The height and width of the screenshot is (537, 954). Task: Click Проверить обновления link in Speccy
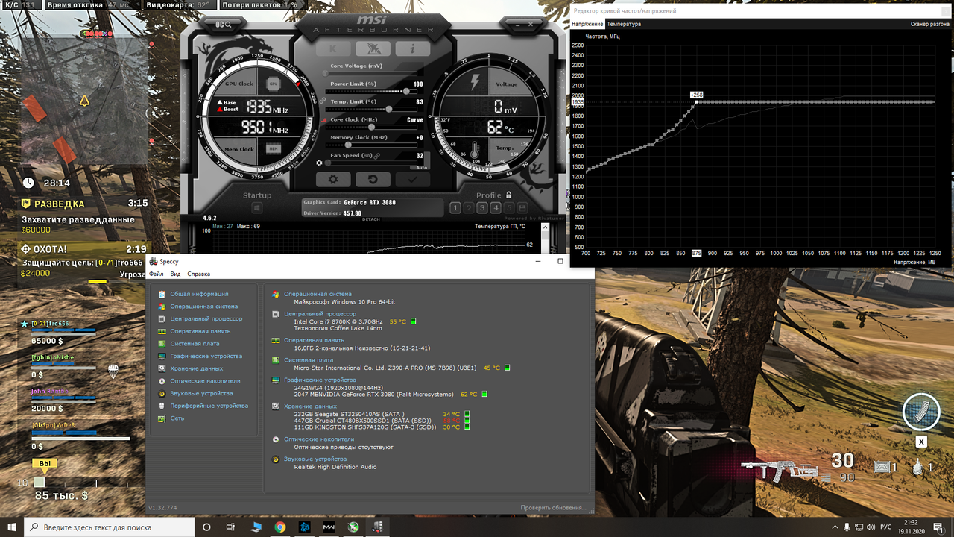pyautogui.click(x=554, y=508)
